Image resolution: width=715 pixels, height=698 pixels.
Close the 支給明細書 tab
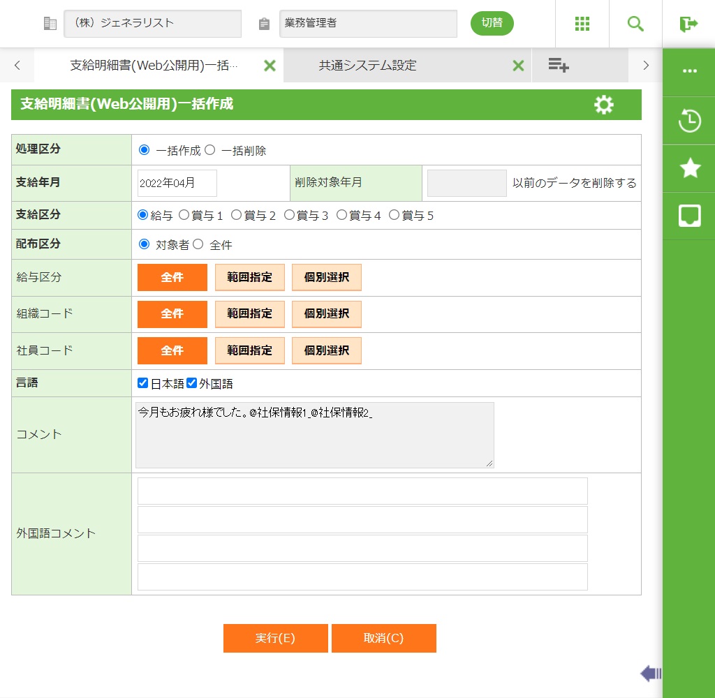tap(270, 66)
